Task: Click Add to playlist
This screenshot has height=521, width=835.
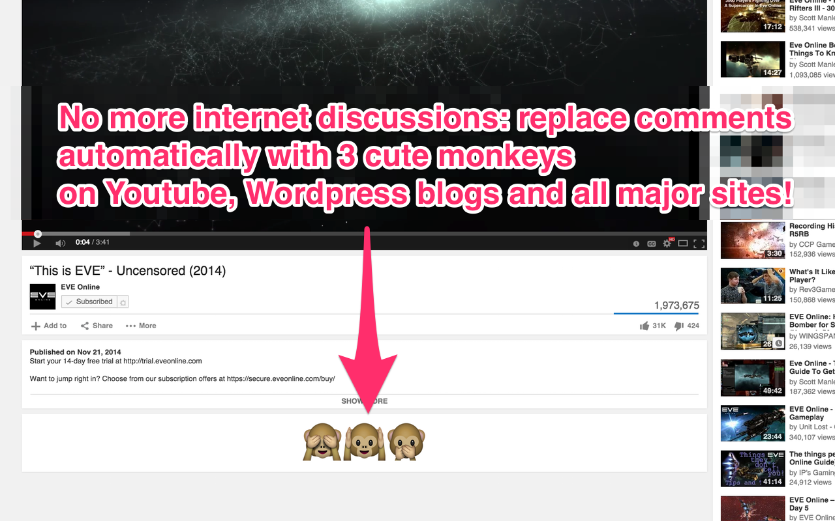Action: [49, 326]
